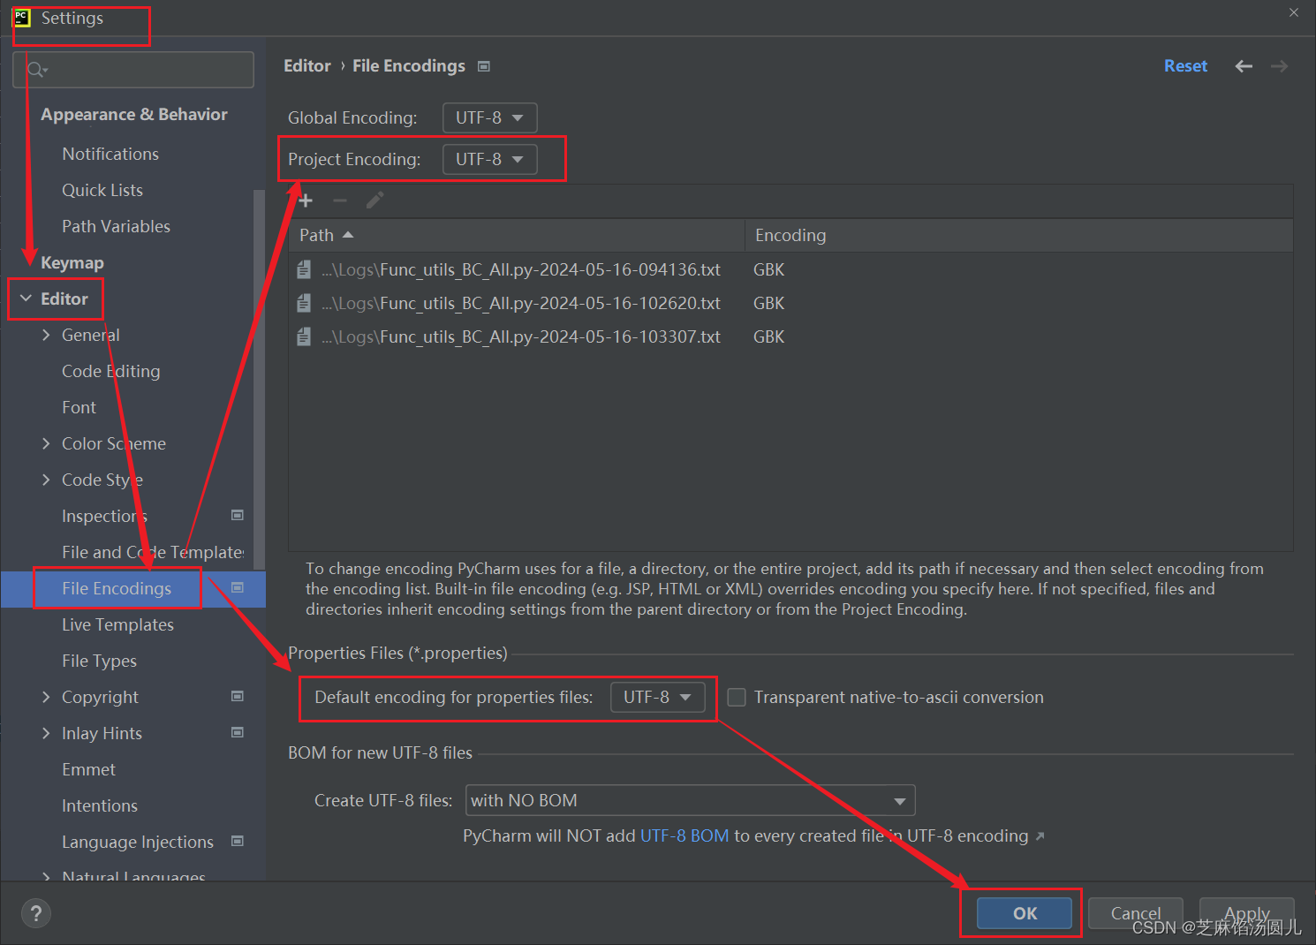Viewport: 1316px width, 945px height.
Task: Expand the Inlay Hints node
Action: (46, 733)
